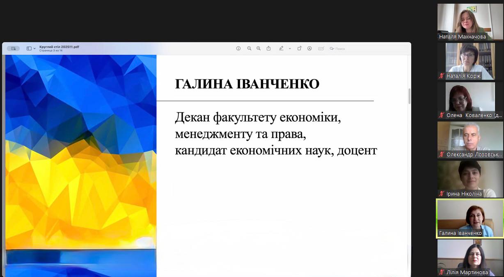Image resolution: width=504 pixels, height=277 pixels.
Task: Show the Markup toolbar
Action: tap(309, 48)
